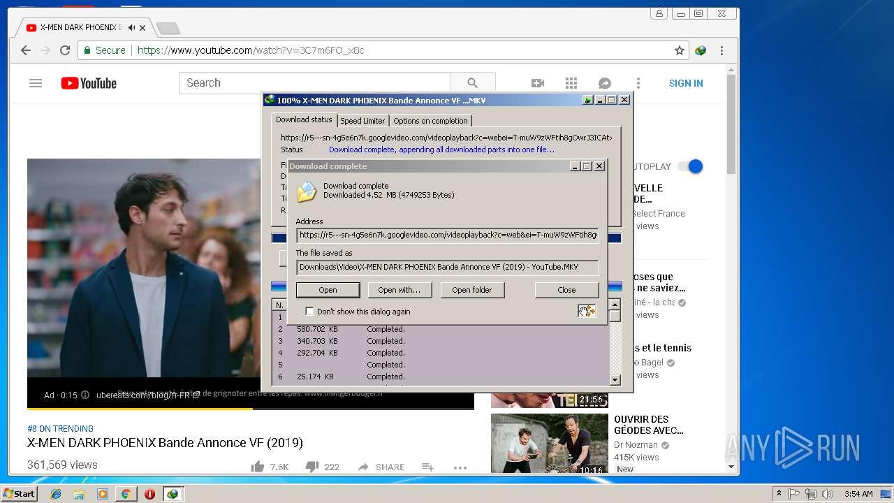Switch to IDM in the taskbar
Screen dimensions: 894x503
pyautogui.click(x=173, y=494)
